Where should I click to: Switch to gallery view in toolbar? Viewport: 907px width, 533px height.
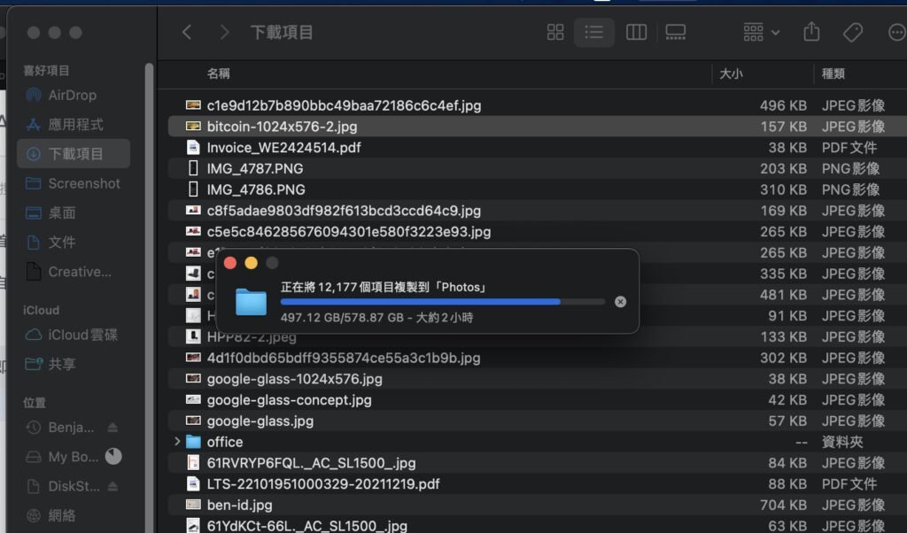pos(676,32)
